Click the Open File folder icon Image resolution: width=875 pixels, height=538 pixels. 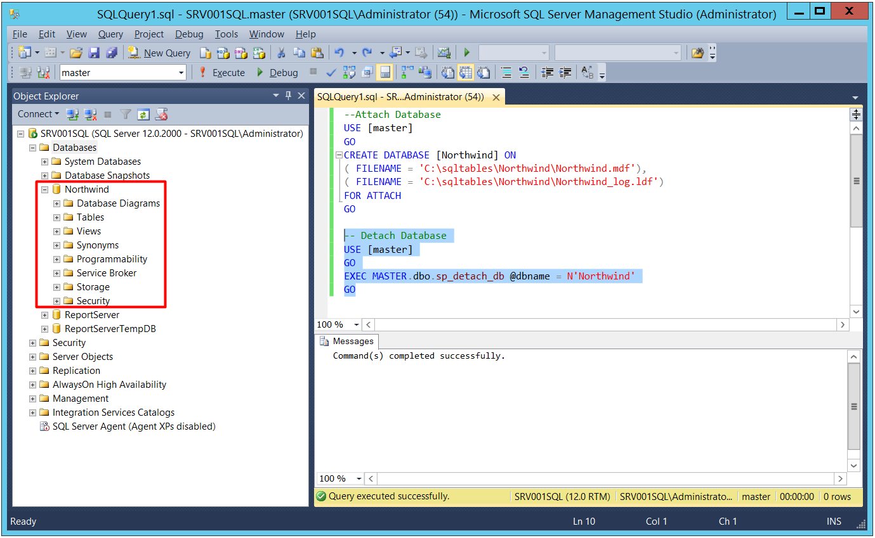pos(76,53)
